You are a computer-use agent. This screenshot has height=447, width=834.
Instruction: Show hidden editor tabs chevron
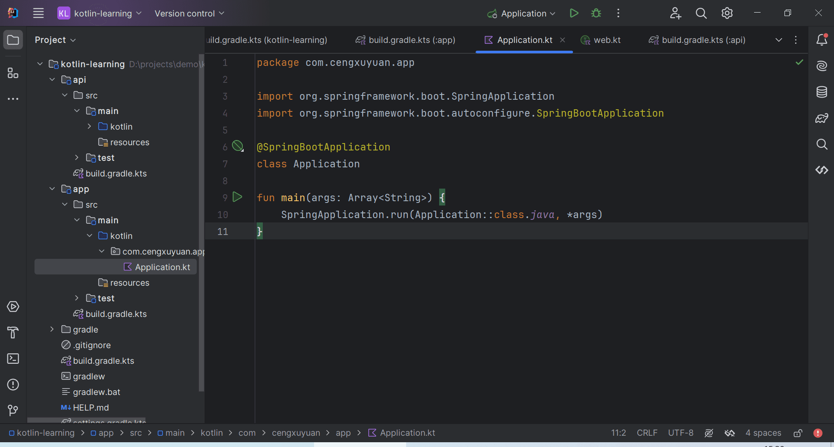[x=779, y=40]
